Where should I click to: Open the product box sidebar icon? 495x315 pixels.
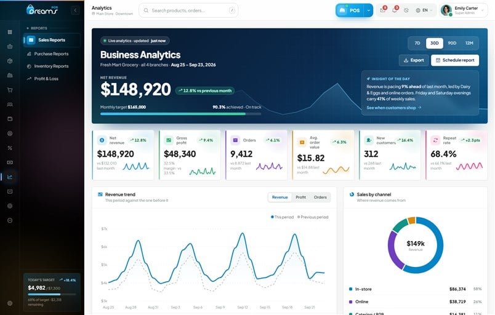(10, 61)
